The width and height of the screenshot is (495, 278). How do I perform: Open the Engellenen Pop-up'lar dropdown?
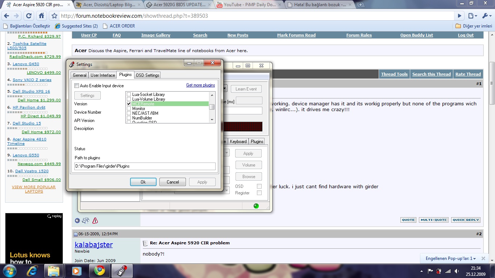(451, 258)
